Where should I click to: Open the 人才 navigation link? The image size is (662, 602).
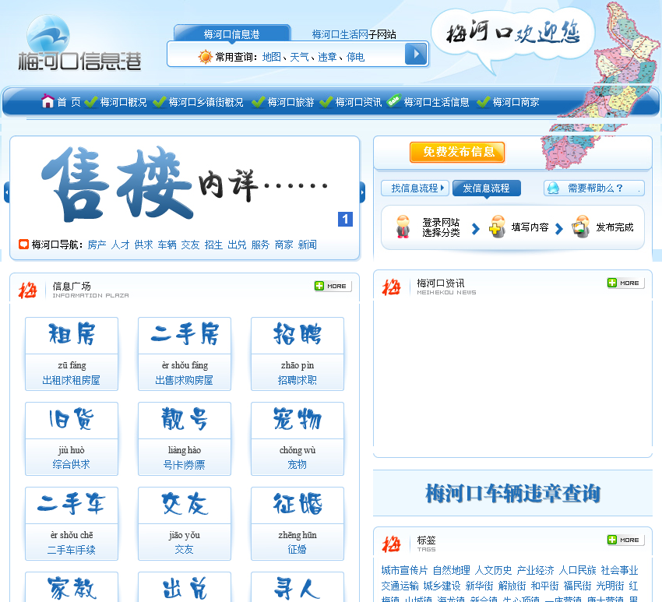120,245
